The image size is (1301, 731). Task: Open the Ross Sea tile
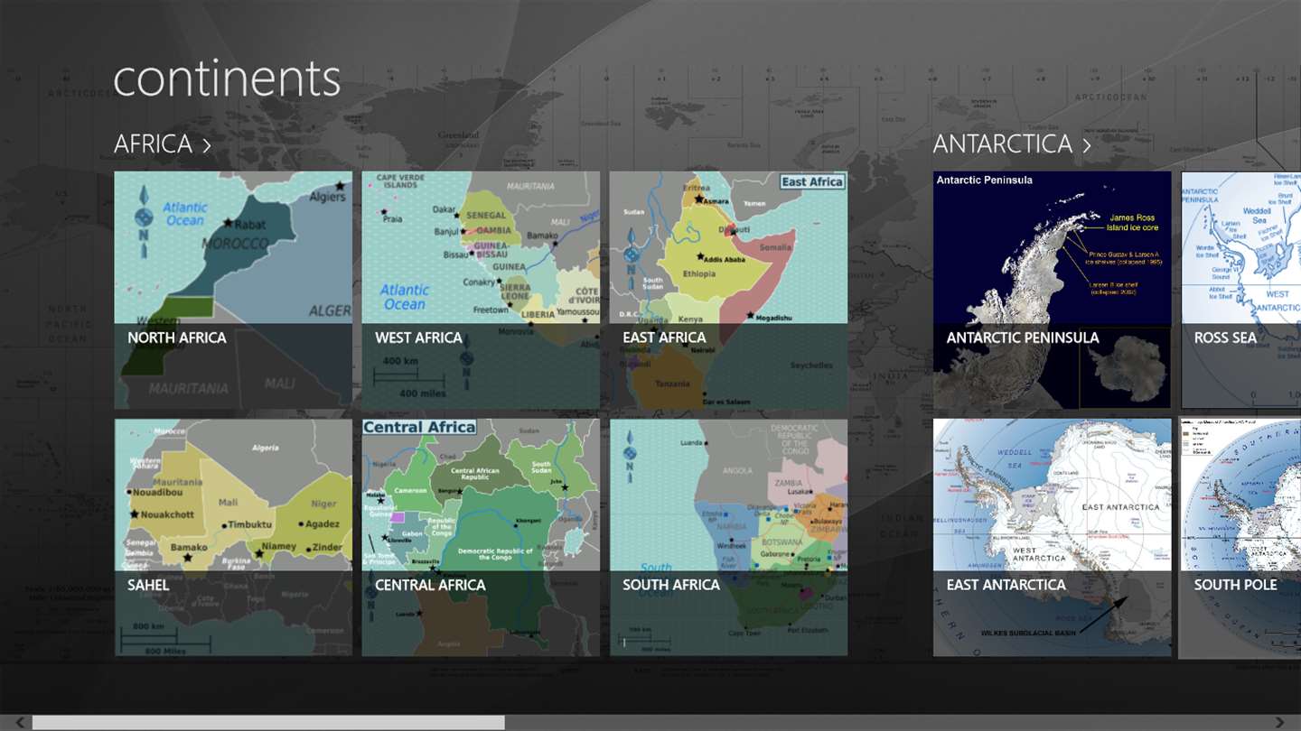pos(1241,291)
